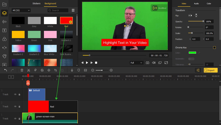221x125 pixels.
Task: Step to the next frame
Action: (91, 63)
